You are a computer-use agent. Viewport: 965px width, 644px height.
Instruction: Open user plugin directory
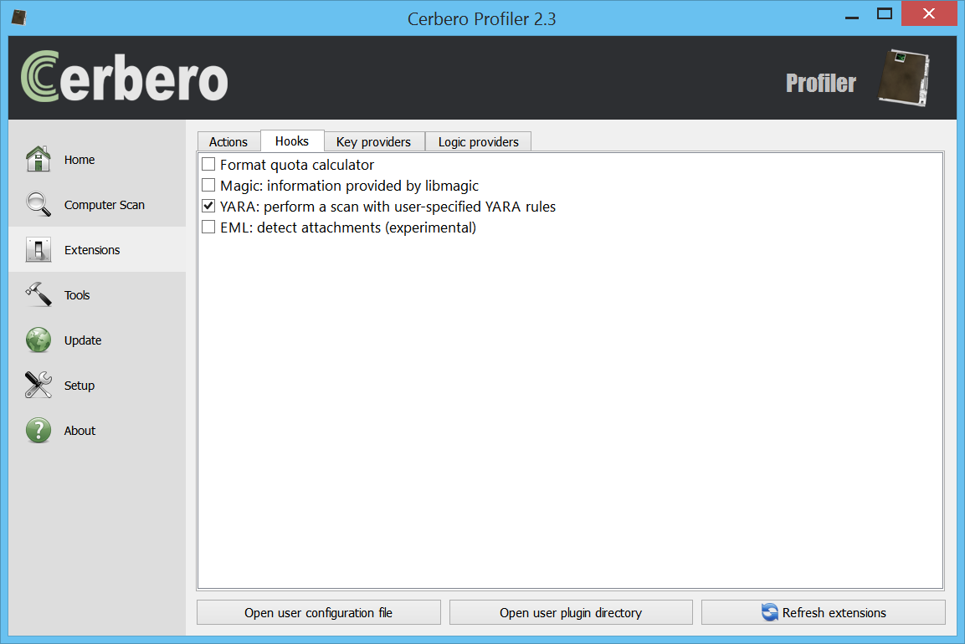pyautogui.click(x=571, y=612)
